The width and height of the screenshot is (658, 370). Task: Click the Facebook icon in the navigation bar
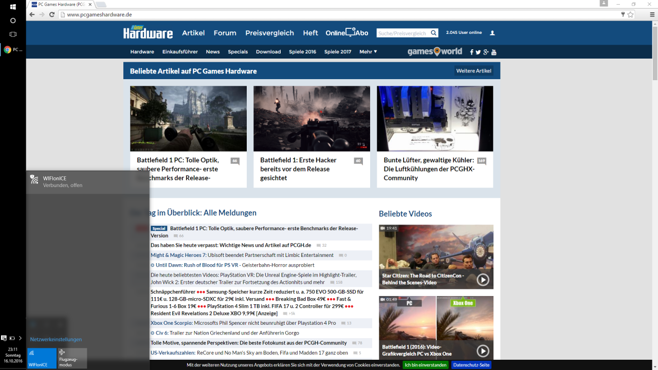point(471,52)
